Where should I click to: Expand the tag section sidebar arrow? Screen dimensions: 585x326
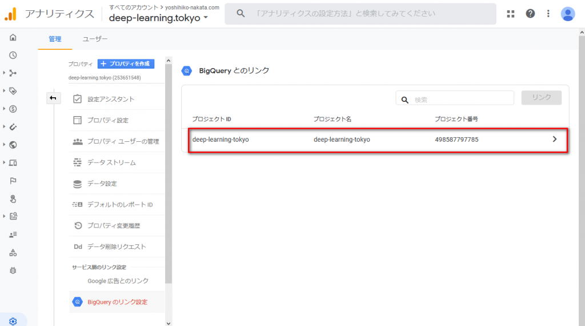(4, 91)
